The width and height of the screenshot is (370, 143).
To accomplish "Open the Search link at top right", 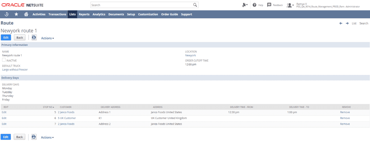I will point(363,23).
